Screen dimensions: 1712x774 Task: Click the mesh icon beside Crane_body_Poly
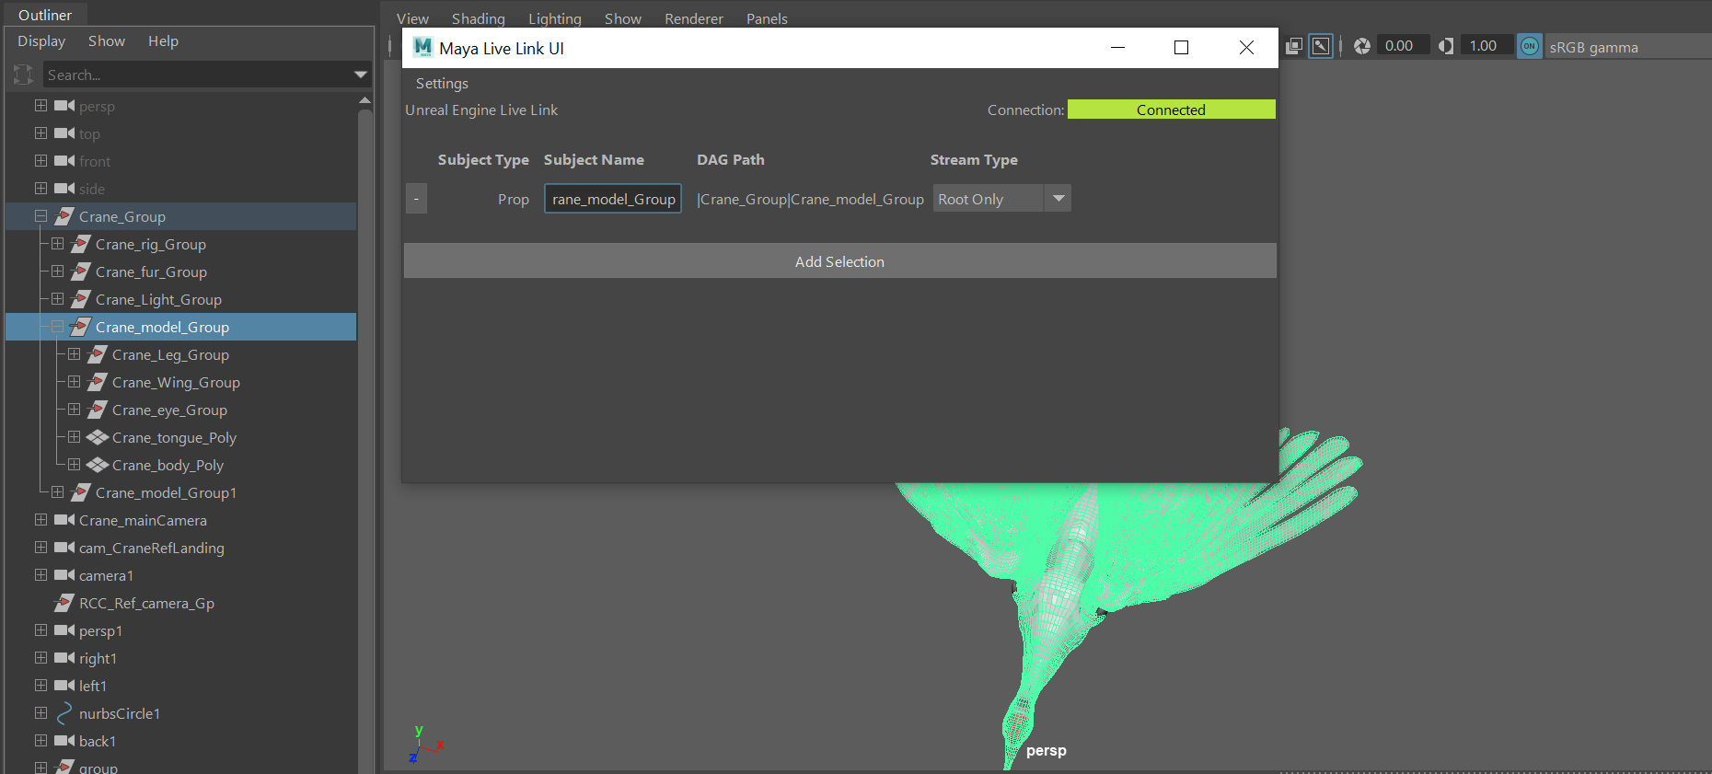(98, 465)
